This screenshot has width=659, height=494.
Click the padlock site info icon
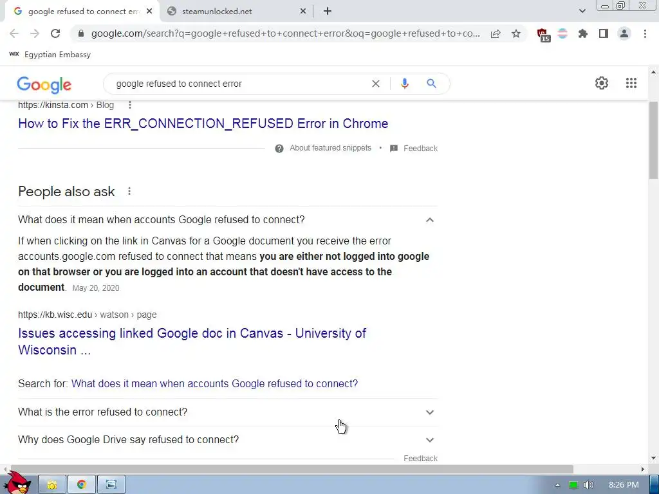[81, 33]
